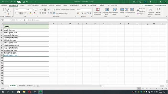Toggle bold (N) formatting

click(x=15, y=13)
